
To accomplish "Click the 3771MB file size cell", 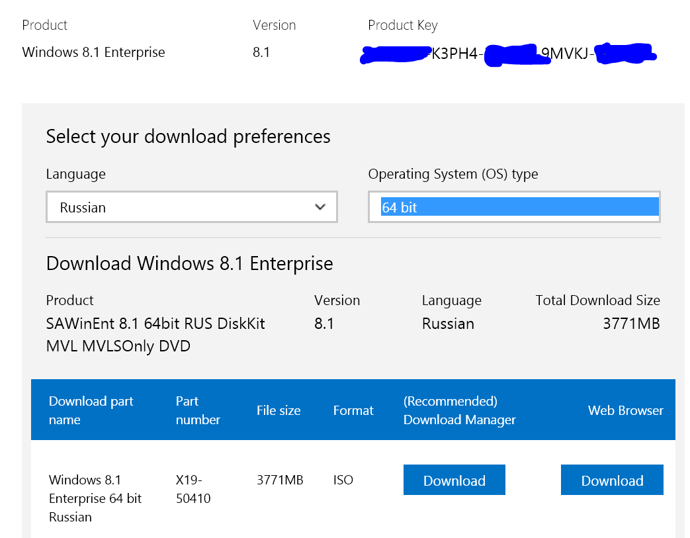I will (280, 480).
